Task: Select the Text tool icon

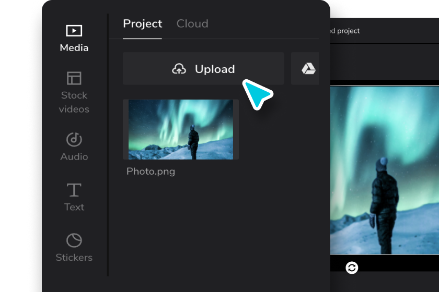Action: [74, 190]
